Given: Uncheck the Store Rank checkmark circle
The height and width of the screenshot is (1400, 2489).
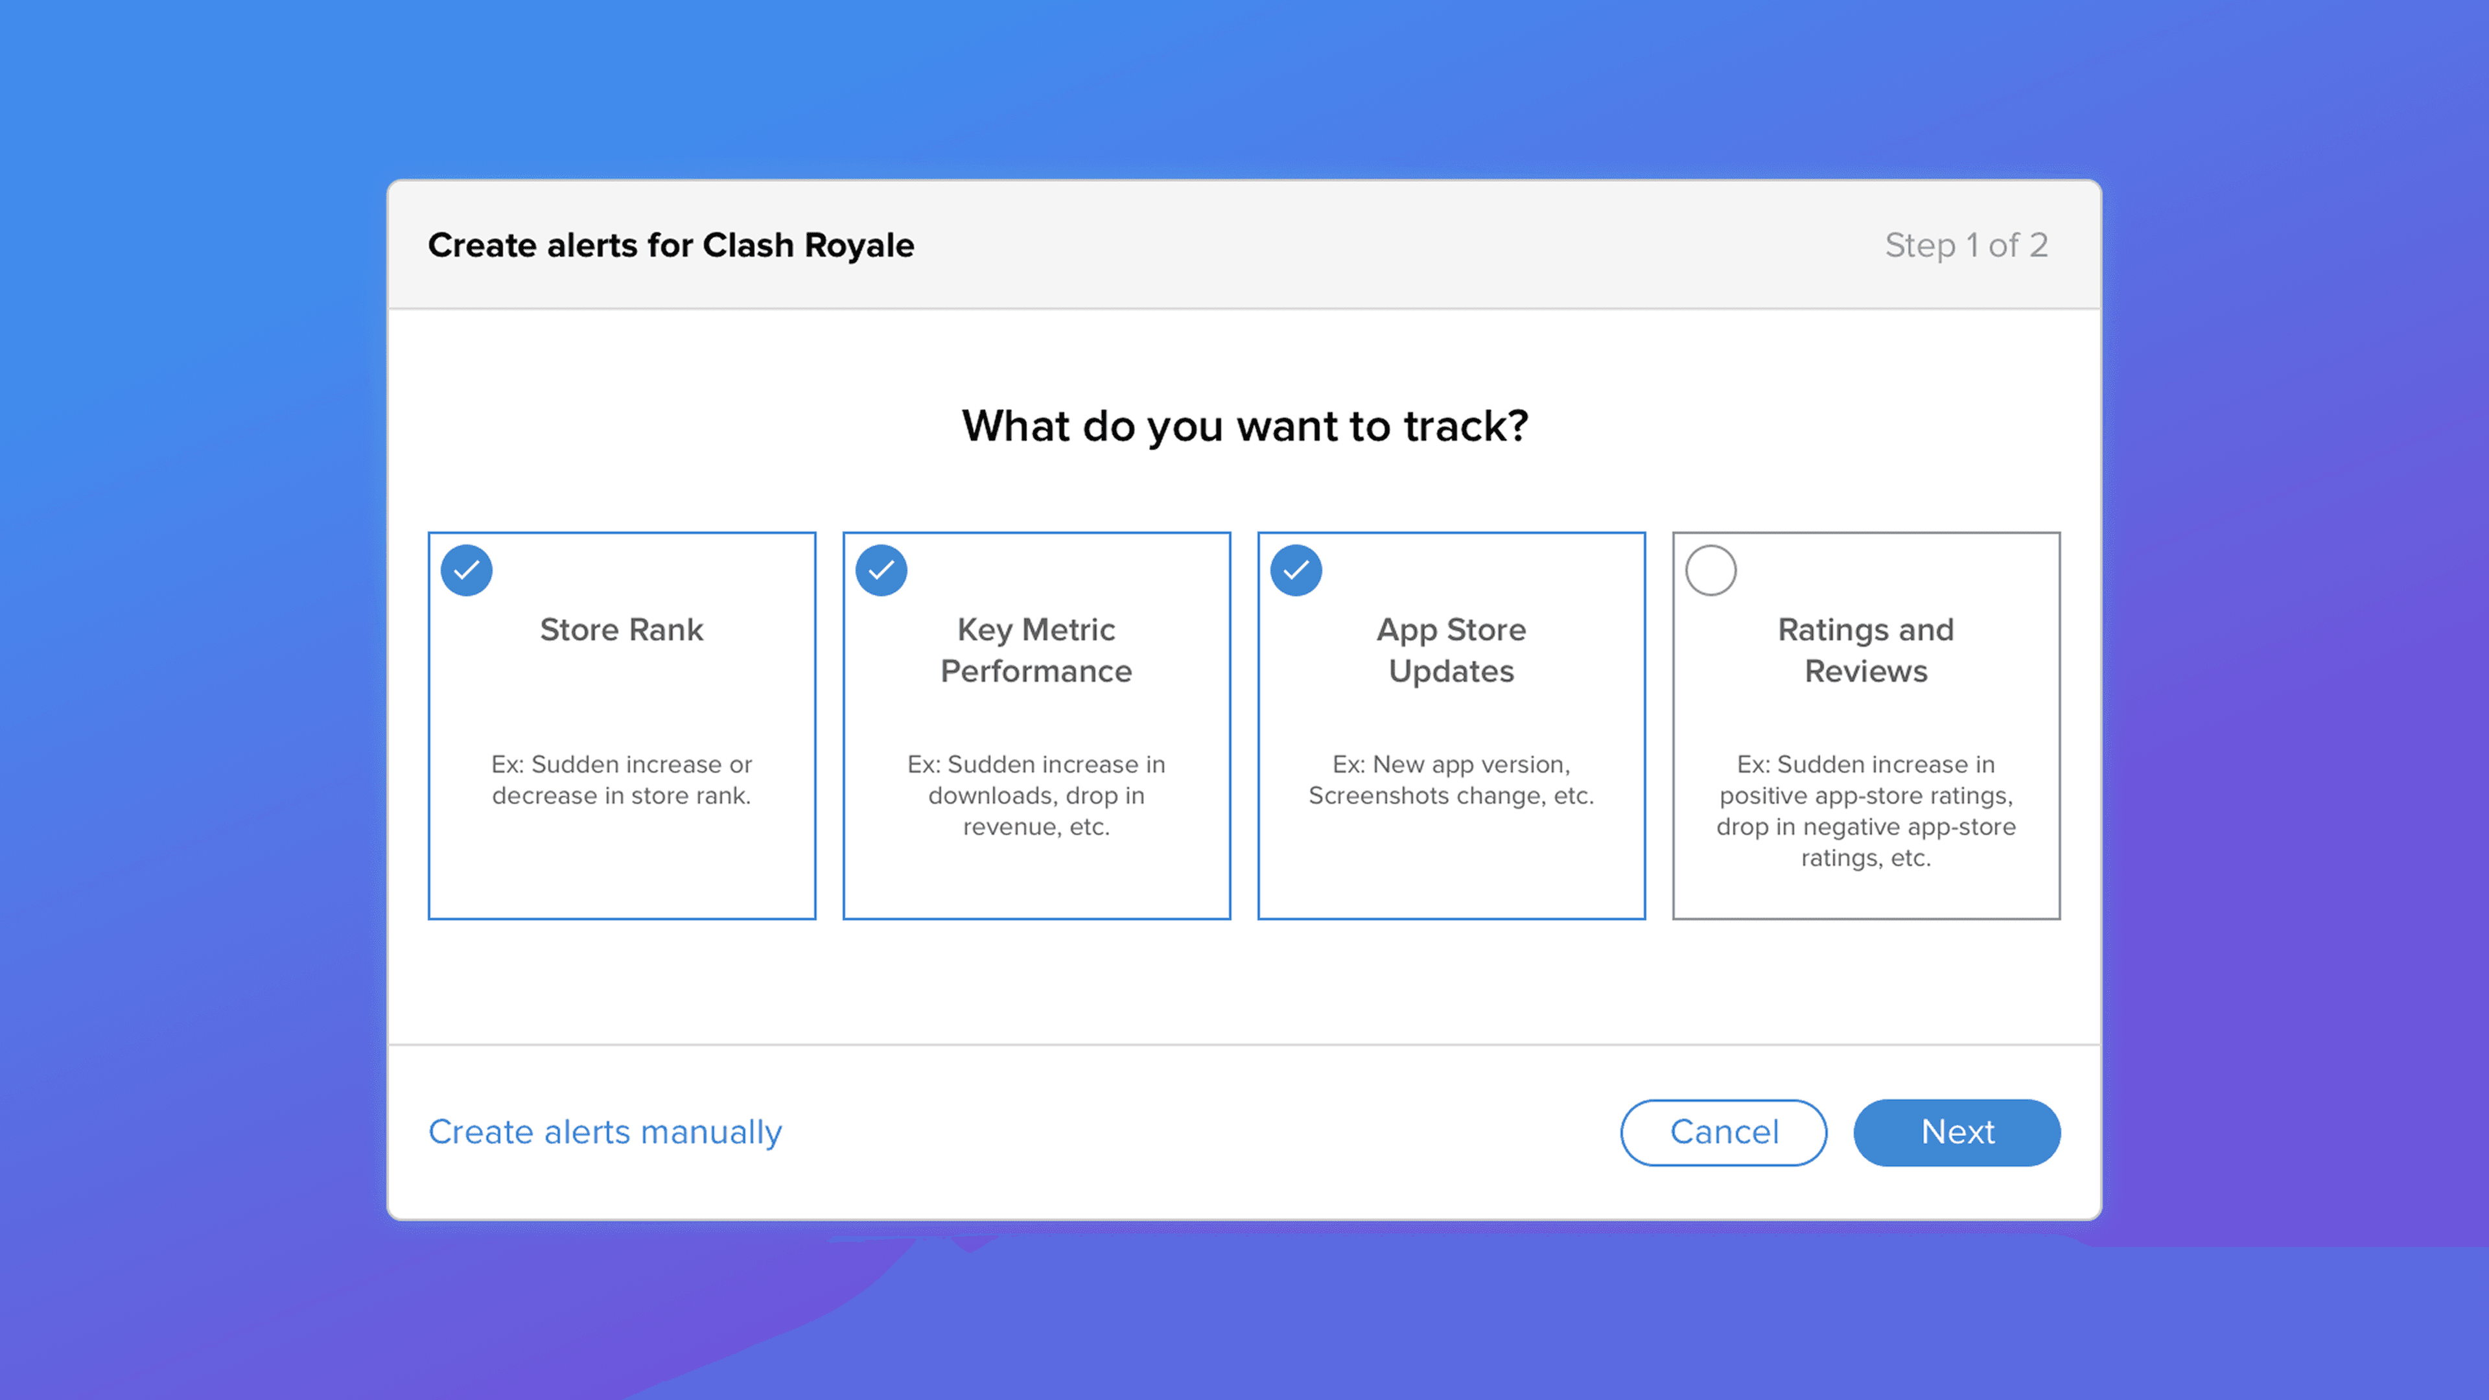Looking at the screenshot, I should click(x=467, y=570).
